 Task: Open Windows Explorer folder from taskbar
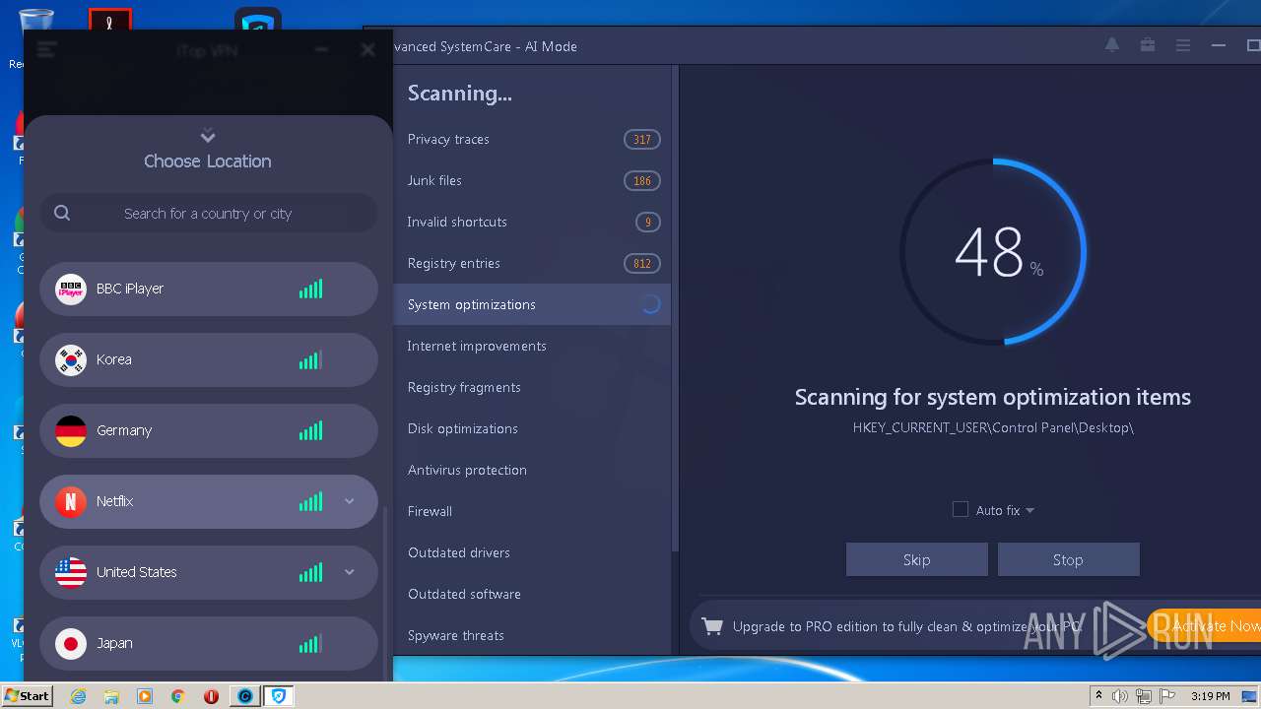tap(111, 696)
